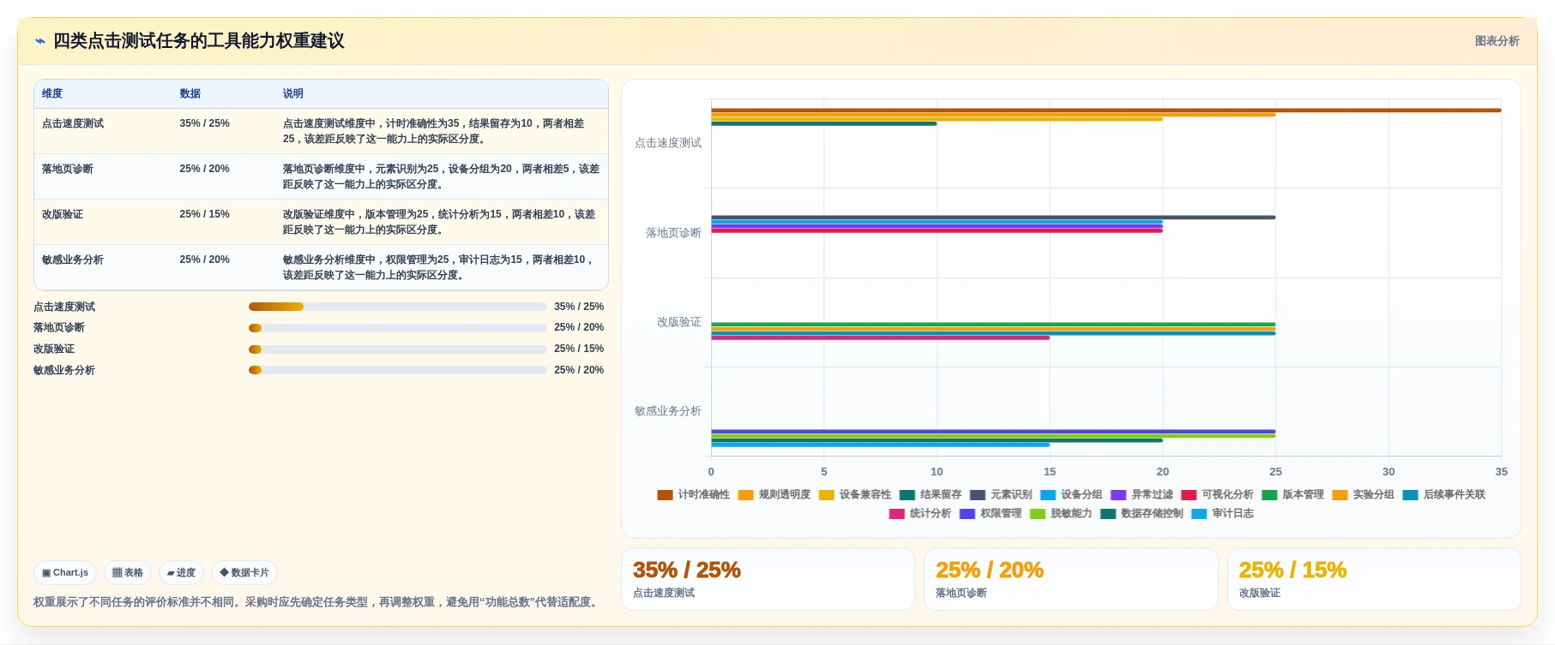
Task: Toggle the 设备兼容性 legend series
Action: coord(854,494)
